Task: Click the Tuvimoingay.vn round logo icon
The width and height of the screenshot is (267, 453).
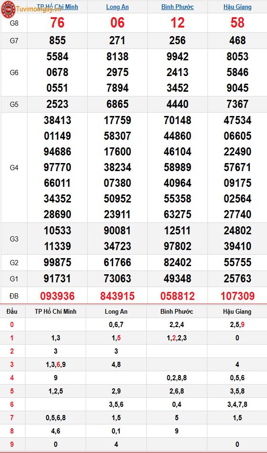Action: 8,9
